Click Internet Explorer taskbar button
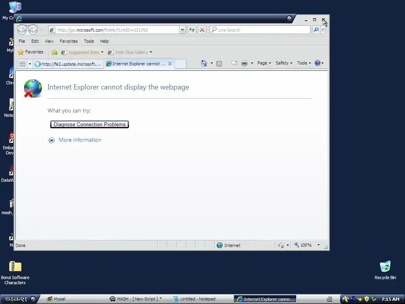Screen dimensions: 405x304 pyautogui.click(x=265, y=299)
